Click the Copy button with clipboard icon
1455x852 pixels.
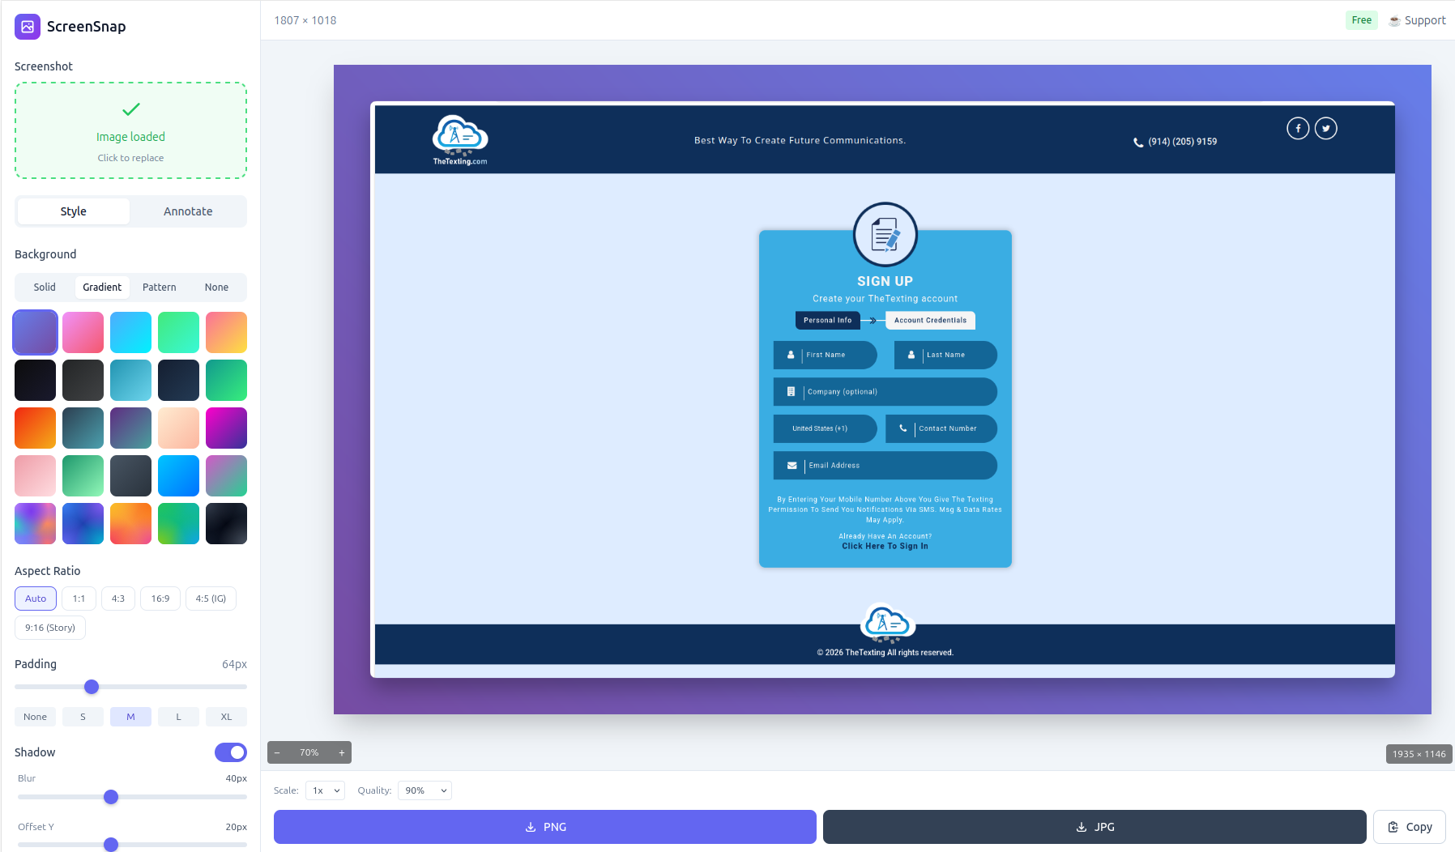point(1409,827)
